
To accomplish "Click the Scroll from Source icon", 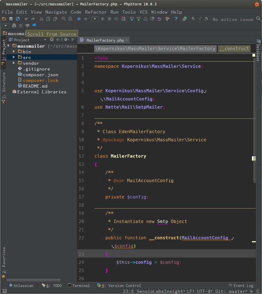I will 52,40.
